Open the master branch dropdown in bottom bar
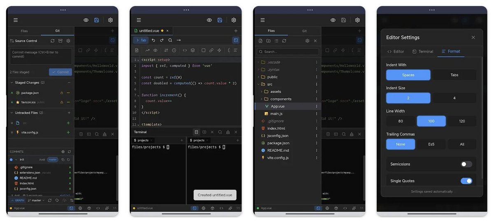Viewport: 494px width, 222px height. (x=37, y=200)
